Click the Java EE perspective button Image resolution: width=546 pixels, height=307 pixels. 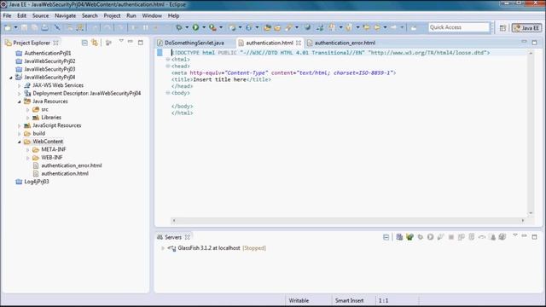pyautogui.click(x=527, y=28)
